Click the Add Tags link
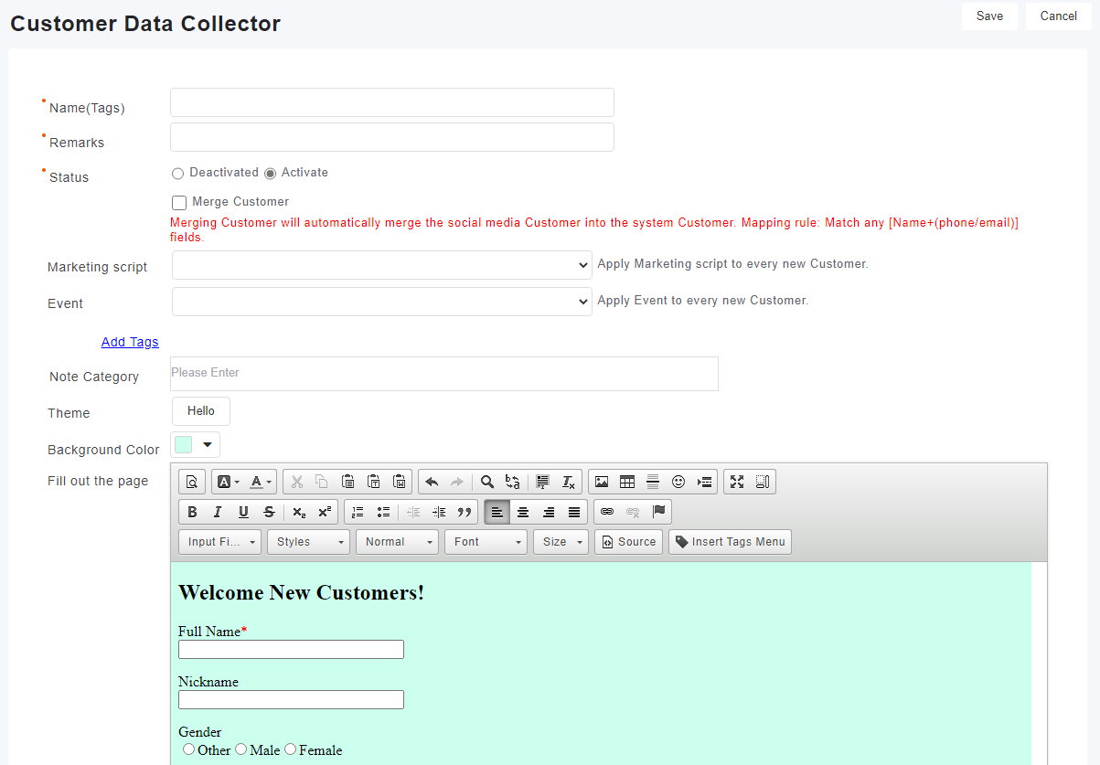Image resolution: width=1100 pixels, height=765 pixels. click(x=130, y=342)
